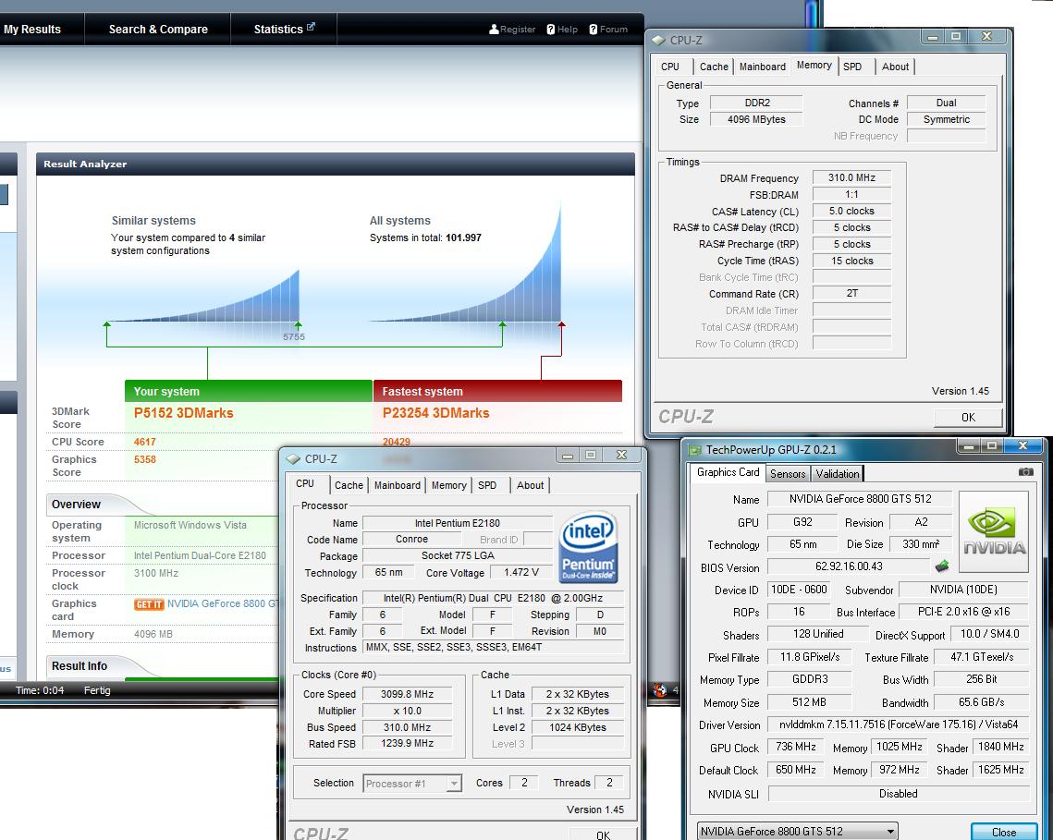Click the Graphics Score value 5358

pos(144,459)
